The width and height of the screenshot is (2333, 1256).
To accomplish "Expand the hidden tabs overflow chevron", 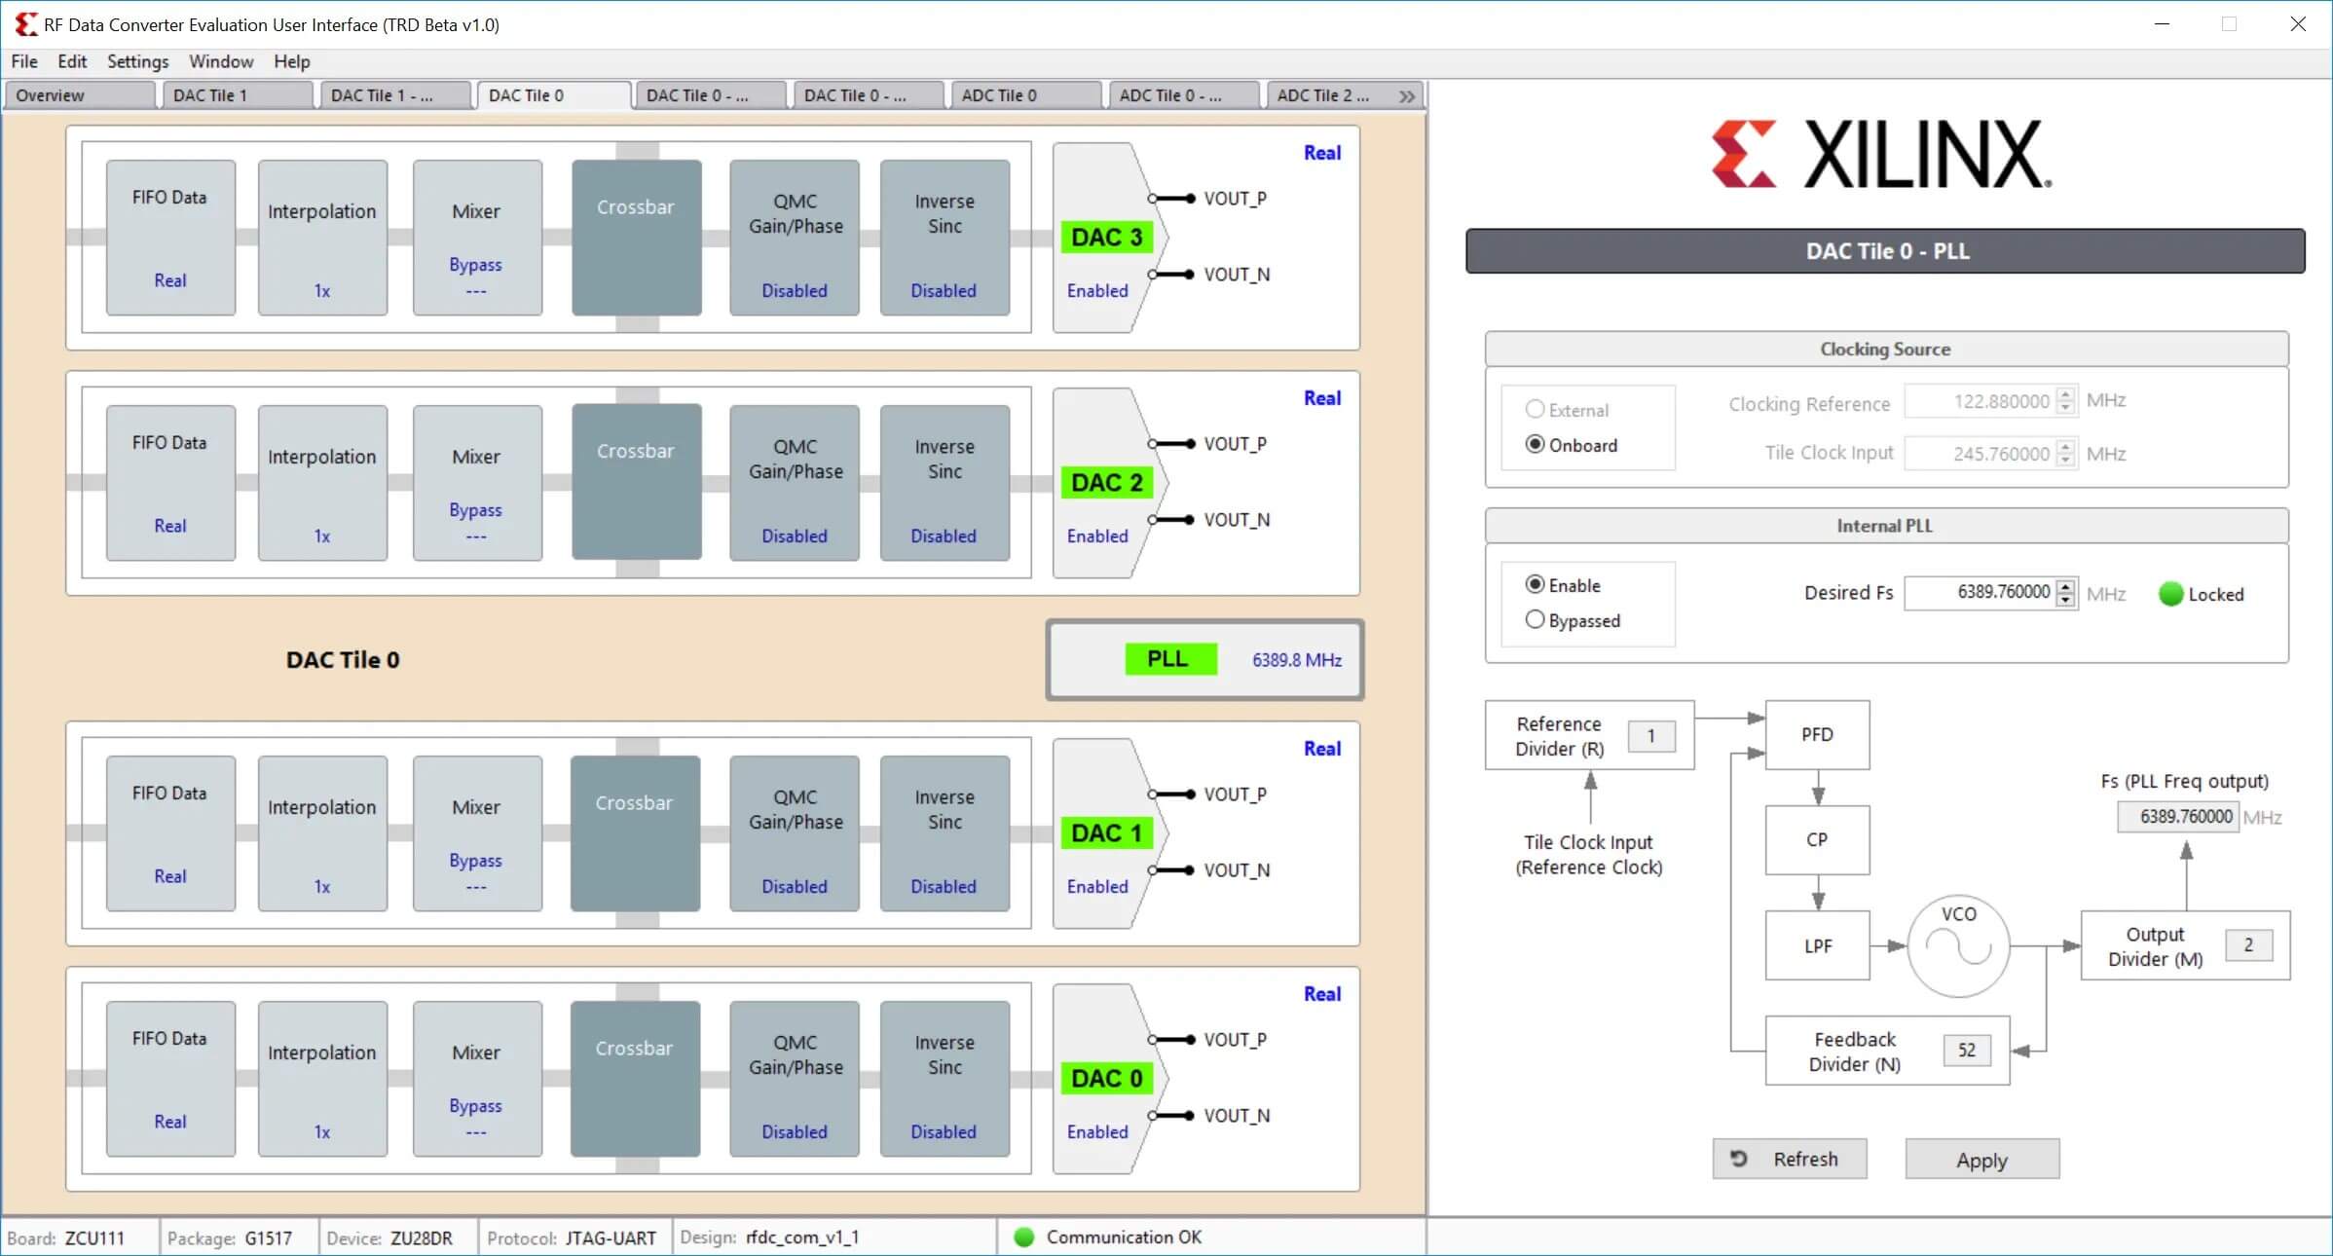I will click(1407, 95).
